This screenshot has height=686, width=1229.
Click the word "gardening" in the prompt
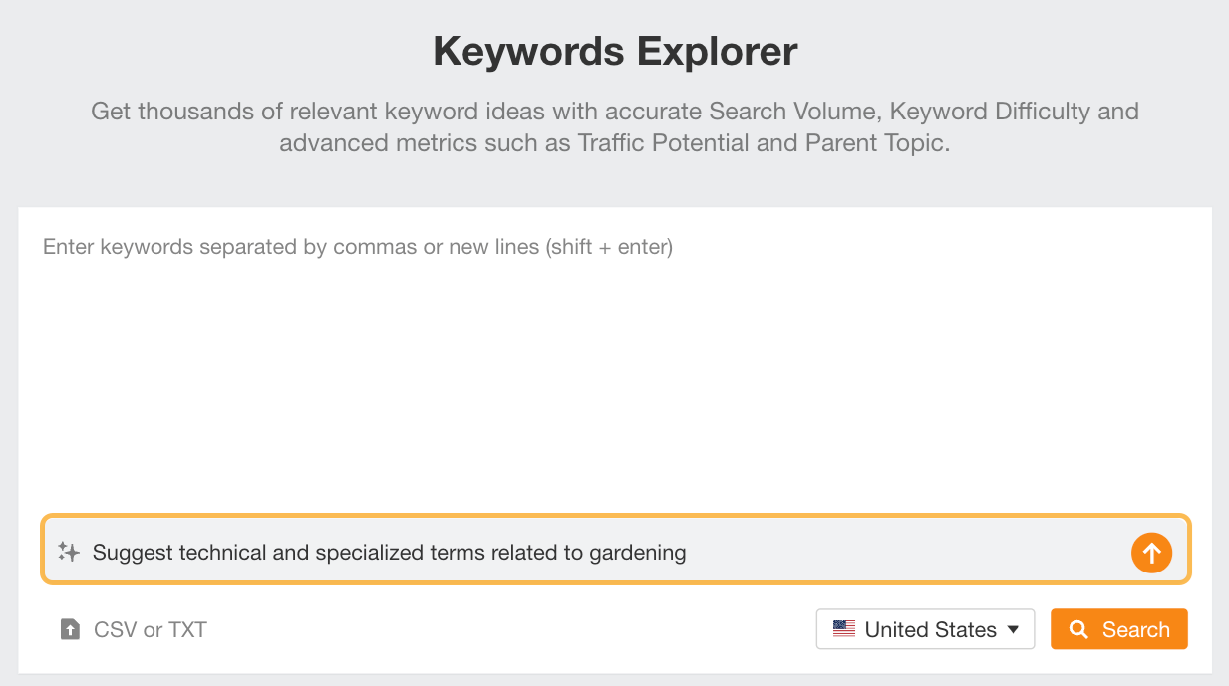click(x=638, y=552)
